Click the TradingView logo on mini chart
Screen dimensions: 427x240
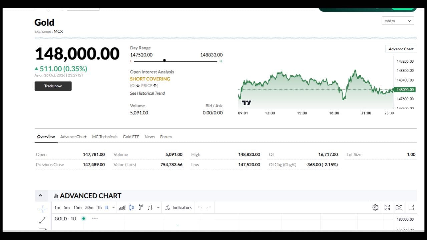[246, 103]
